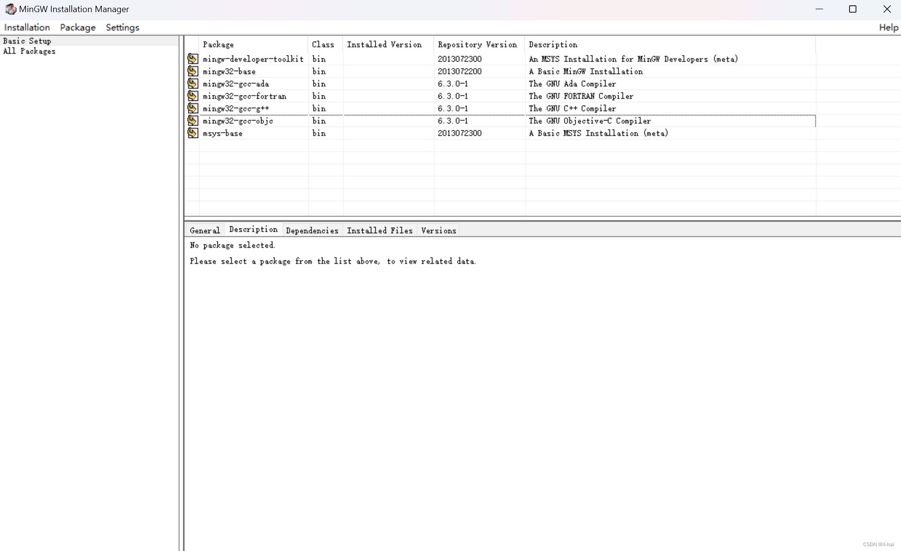Minimize the MinGW Installation Manager window
The height and width of the screenshot is (551, 901).
[x=819, y=9]
